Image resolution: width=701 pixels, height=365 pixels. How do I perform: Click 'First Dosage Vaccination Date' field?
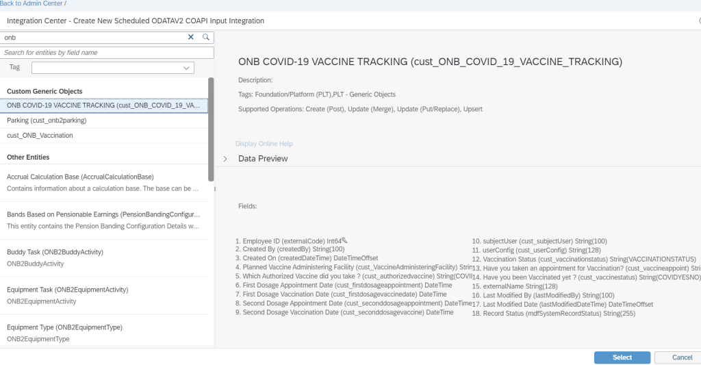tap(341, 294)
